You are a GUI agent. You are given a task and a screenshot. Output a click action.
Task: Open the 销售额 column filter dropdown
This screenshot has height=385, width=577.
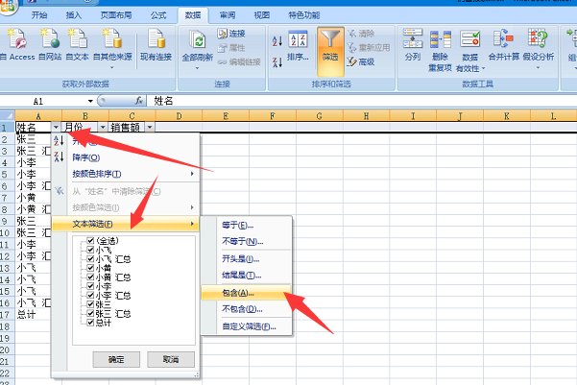click(x=150, y=128)
